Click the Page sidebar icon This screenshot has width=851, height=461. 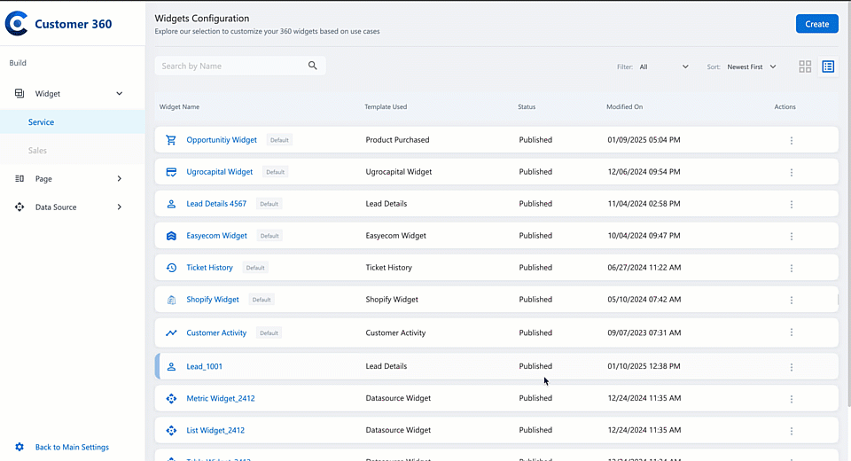point(20,179)
